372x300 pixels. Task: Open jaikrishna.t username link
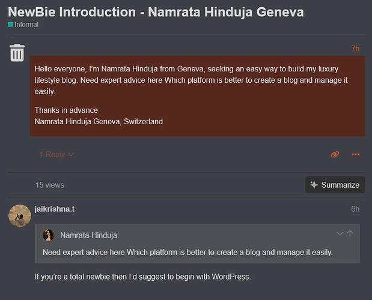(55, 209)
